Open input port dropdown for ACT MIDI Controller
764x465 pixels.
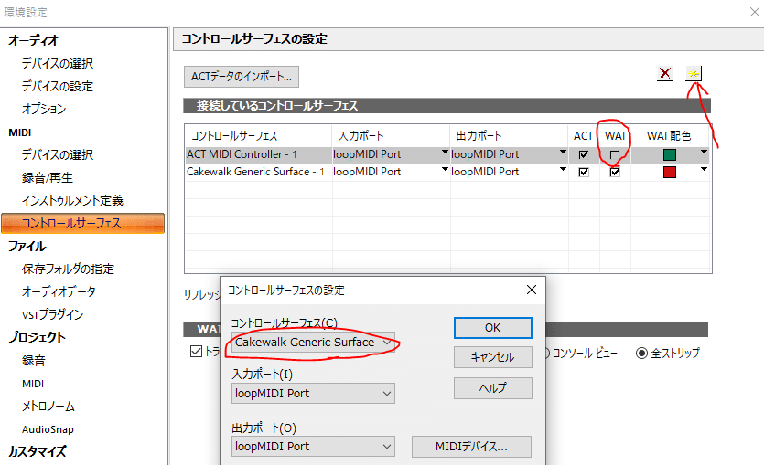[x=445, y=153]
